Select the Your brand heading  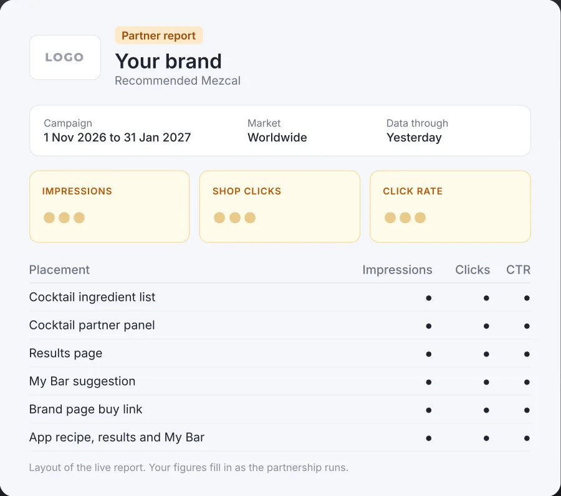[168, 61]
